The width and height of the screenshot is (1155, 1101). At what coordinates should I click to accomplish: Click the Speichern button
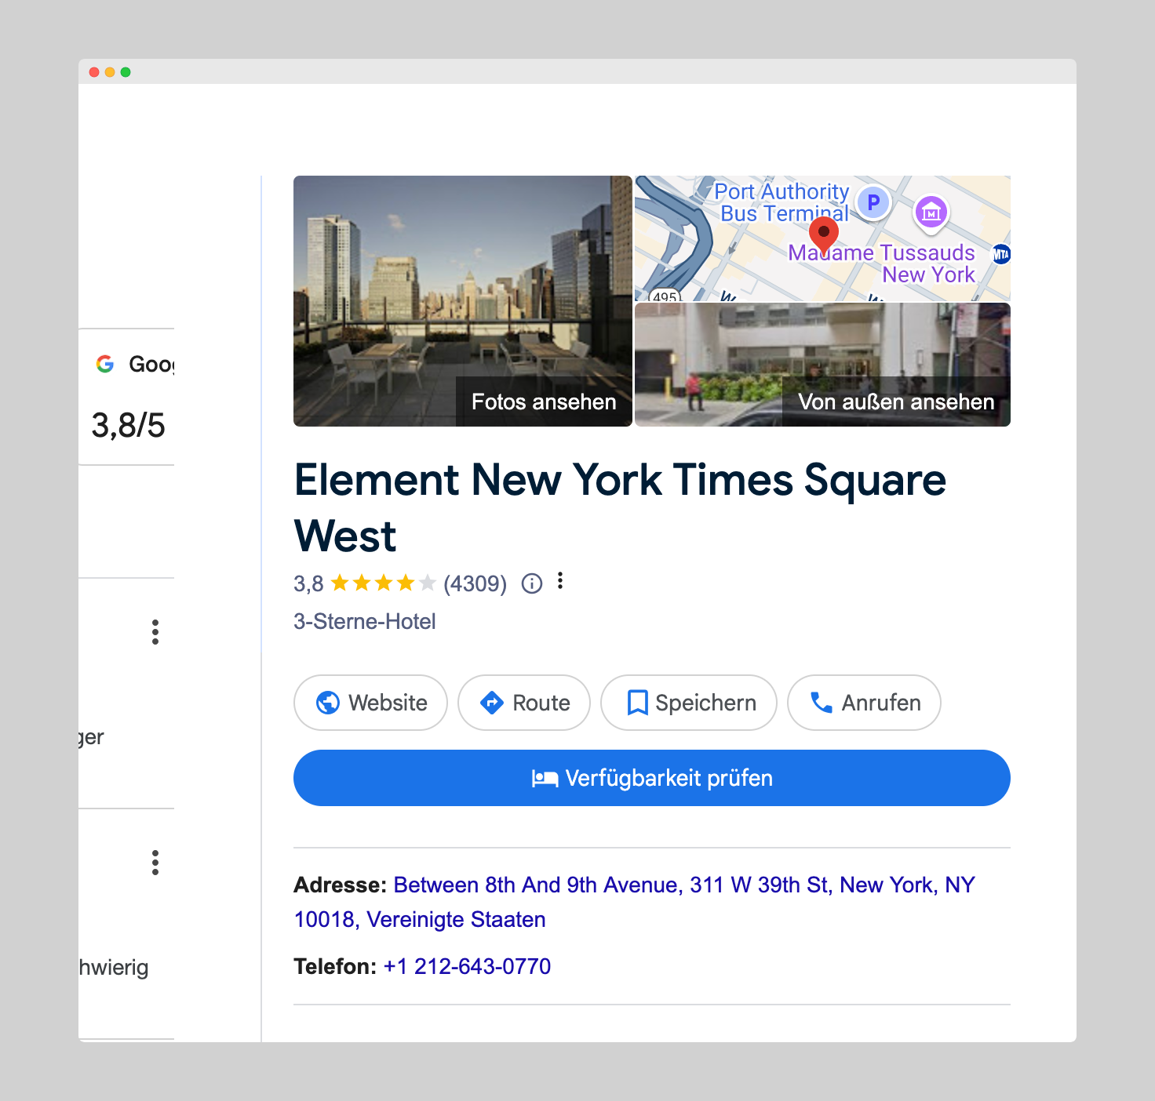pos(689,703)
